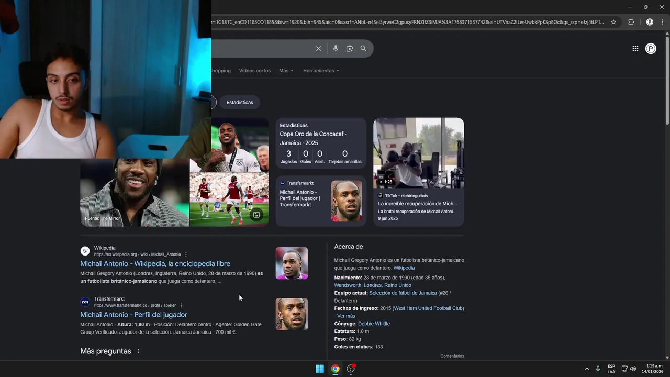Image resolution: width=670 pixels, height=377 pixels.
Task: Click the Google search text field
Action: [262, 49]
